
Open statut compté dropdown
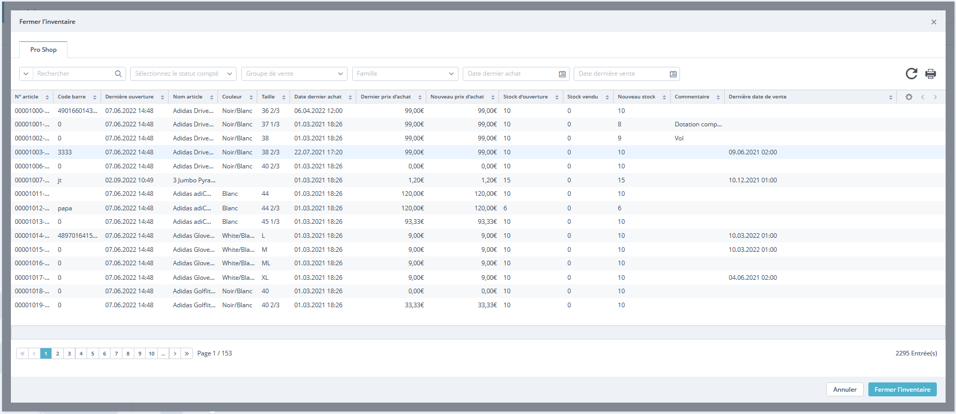[183, 74]
